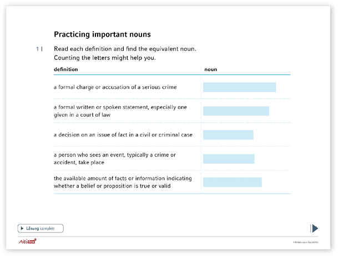Click the definition about belief or proposition validity
Screen dimensions: 338x257
[x=123, y=182]
